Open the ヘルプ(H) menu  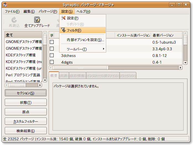click(83, 11)
